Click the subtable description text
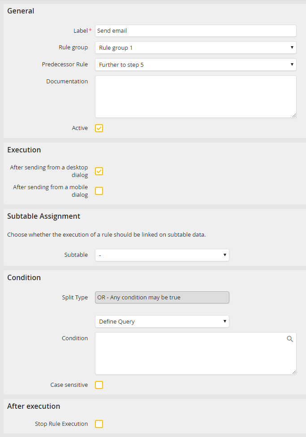Screen dimensions: 306x437 (x=107, y=235)
